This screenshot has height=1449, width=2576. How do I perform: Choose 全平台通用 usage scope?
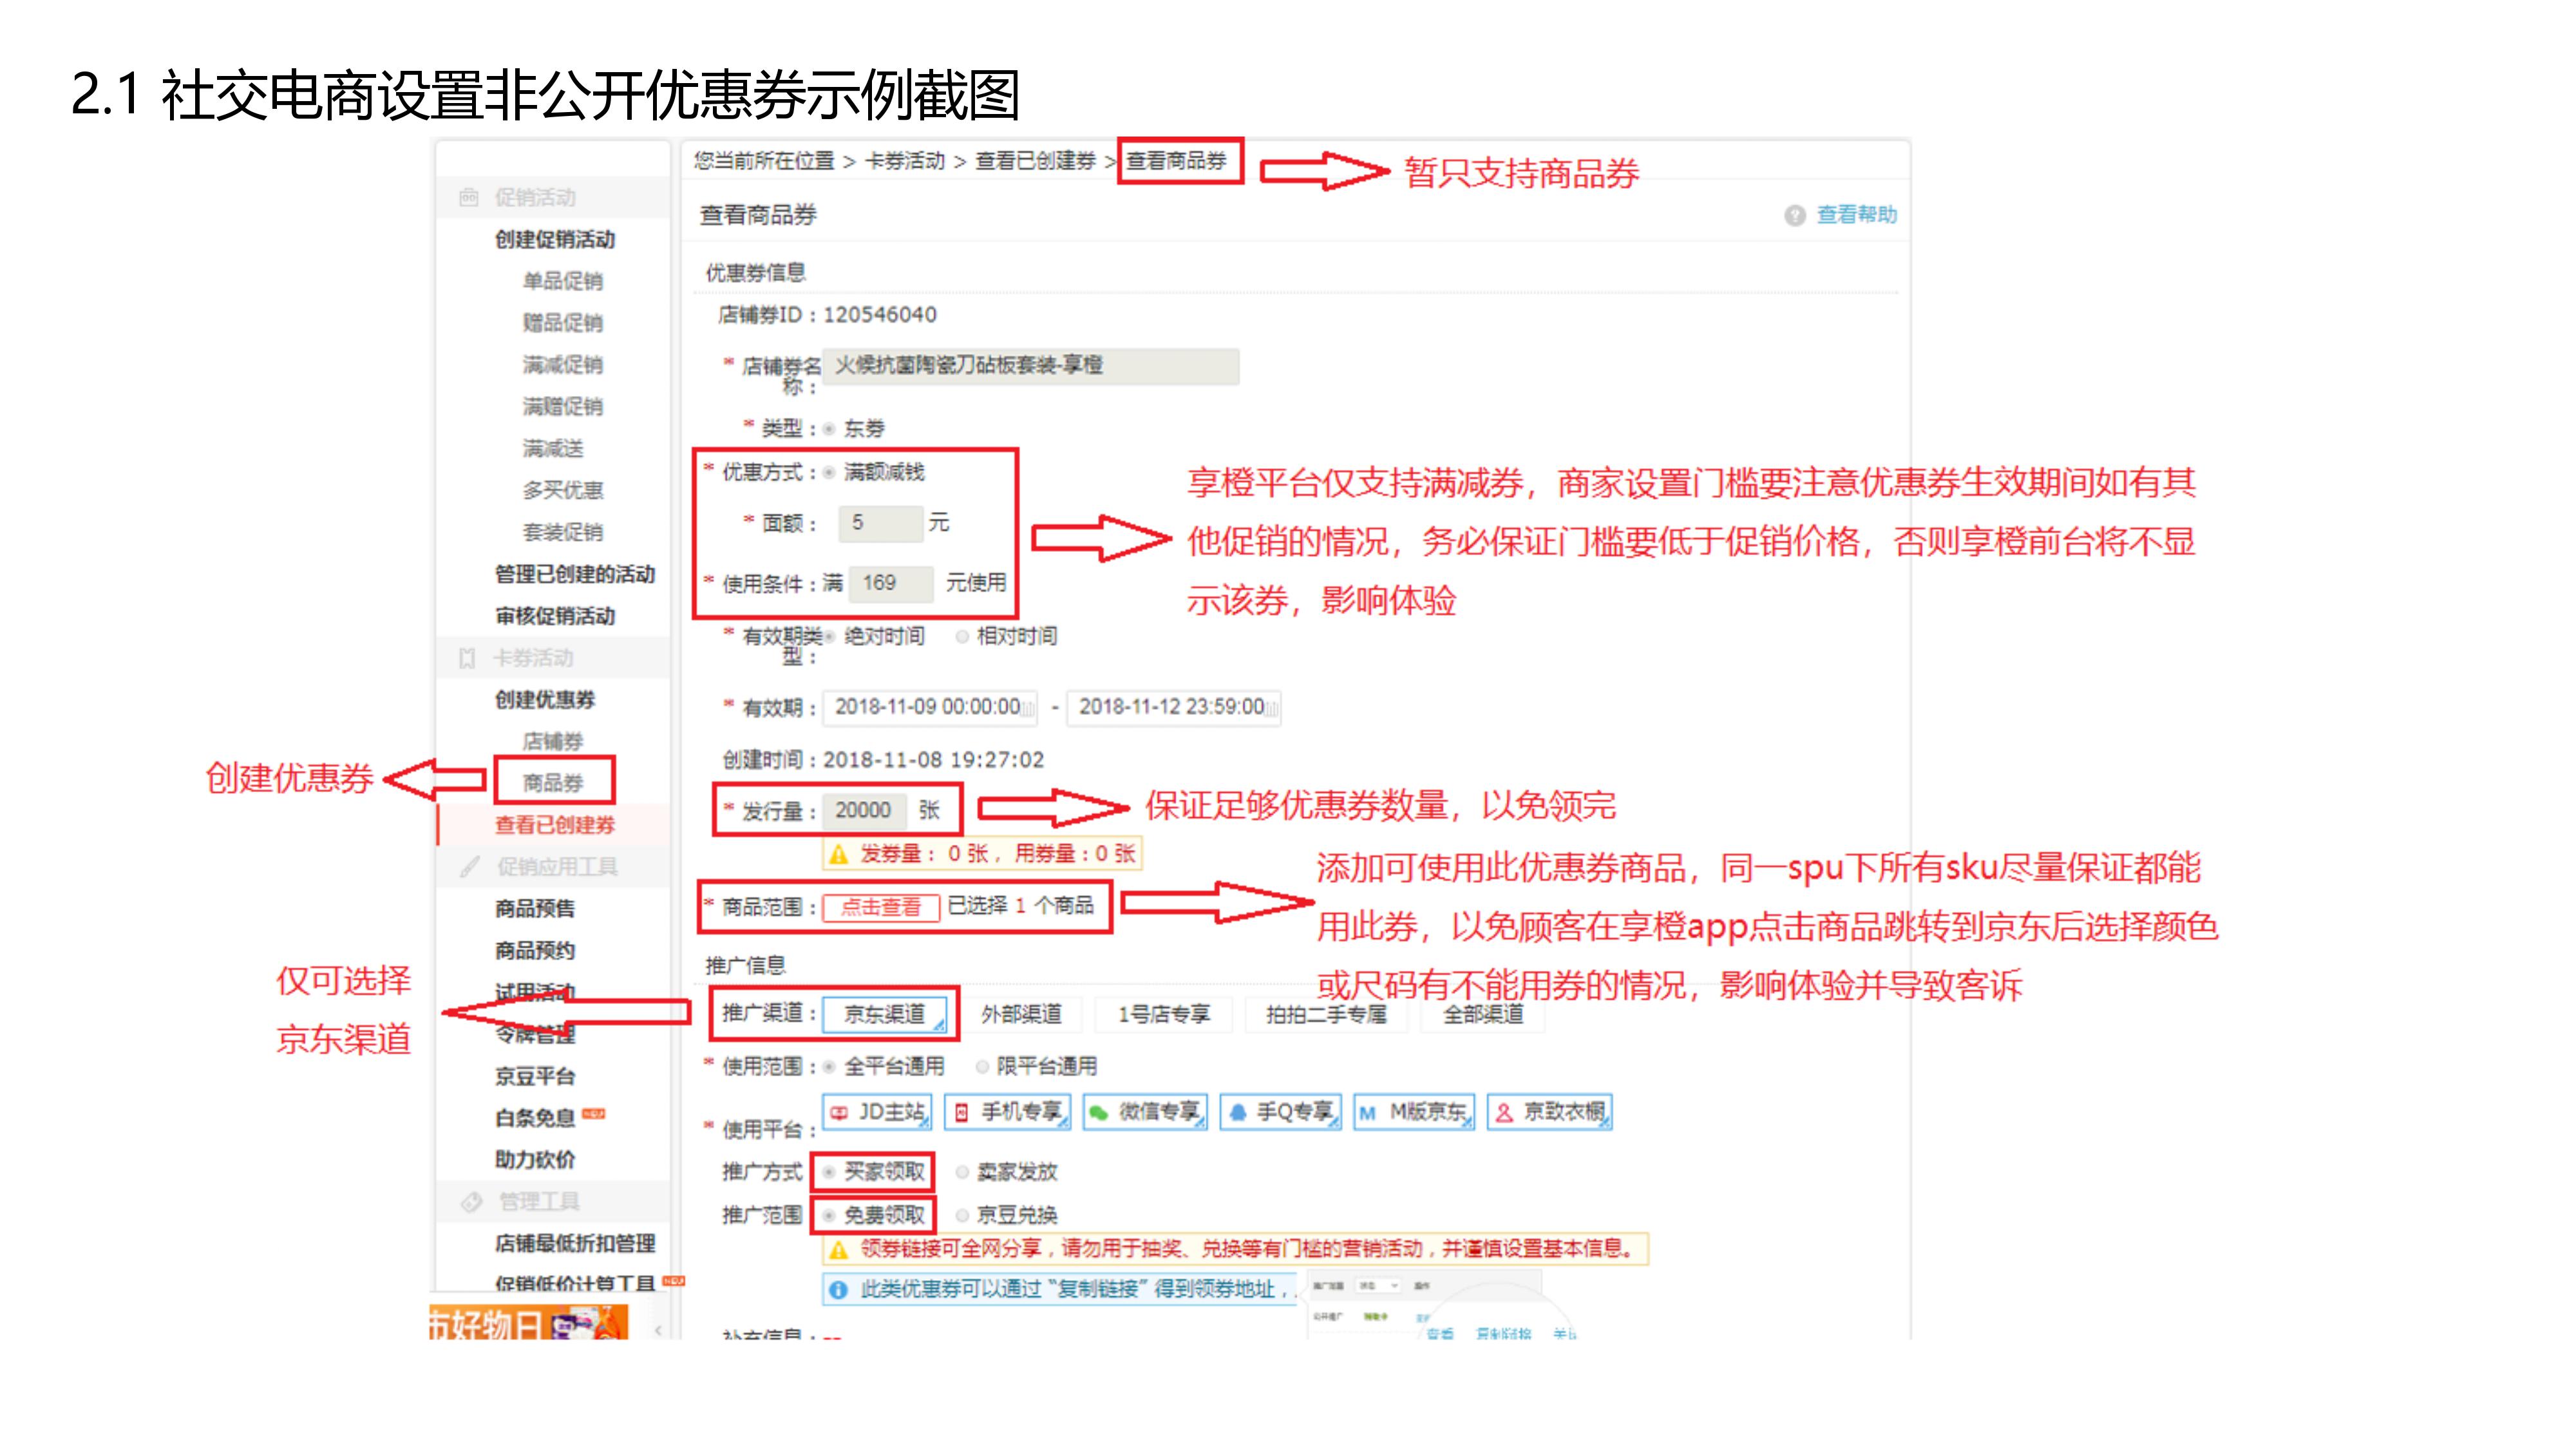(x=829, y=1067)
